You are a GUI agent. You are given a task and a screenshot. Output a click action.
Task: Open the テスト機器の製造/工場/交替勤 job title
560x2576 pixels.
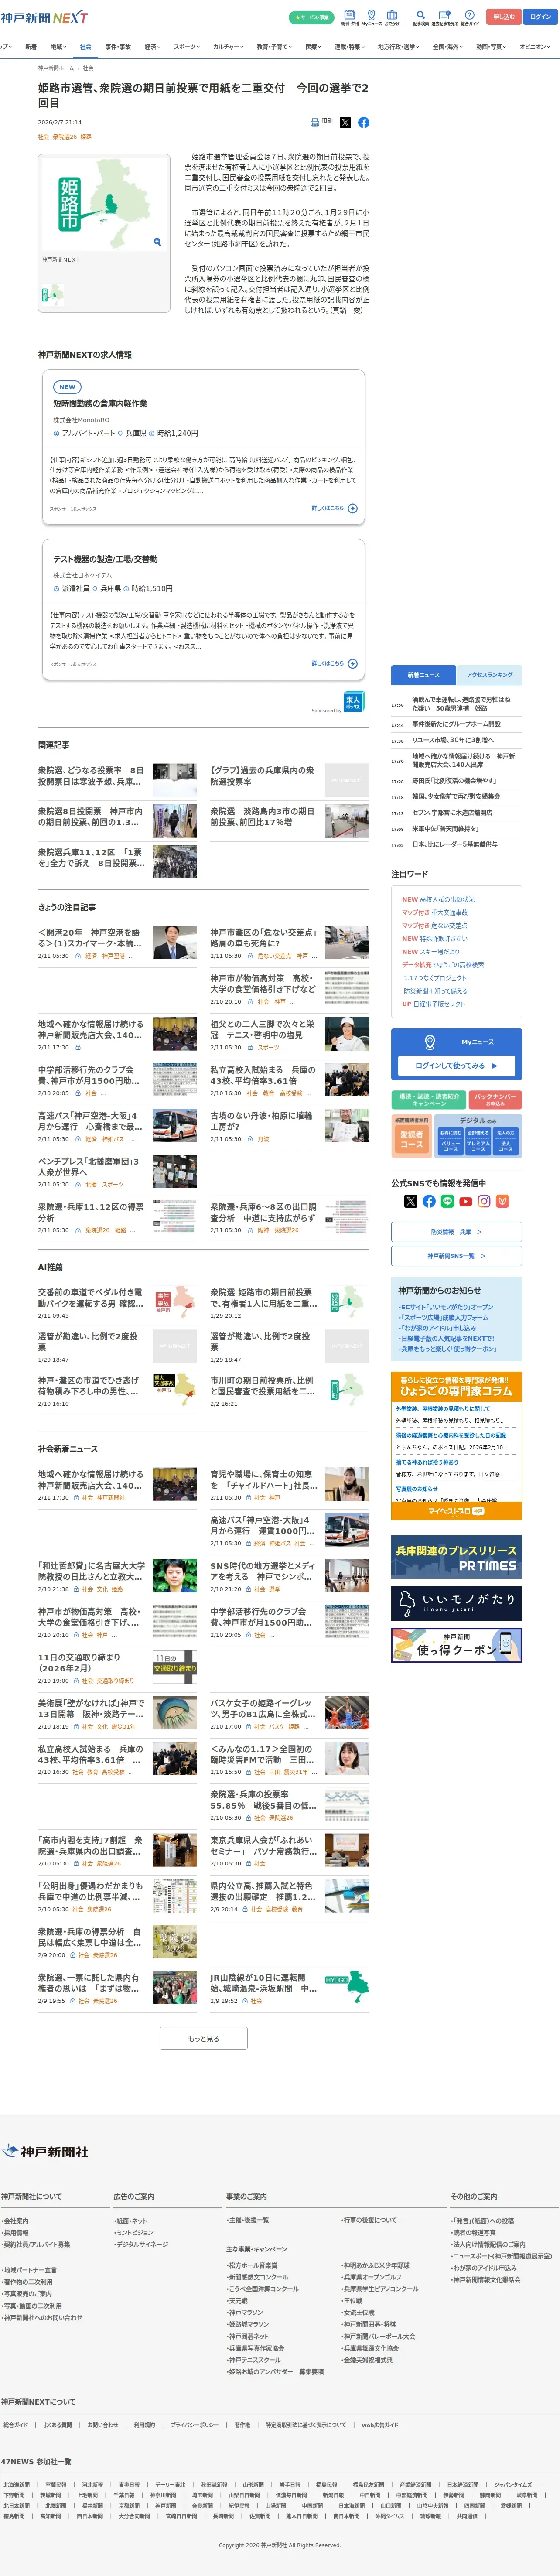[x=105, y=559]
